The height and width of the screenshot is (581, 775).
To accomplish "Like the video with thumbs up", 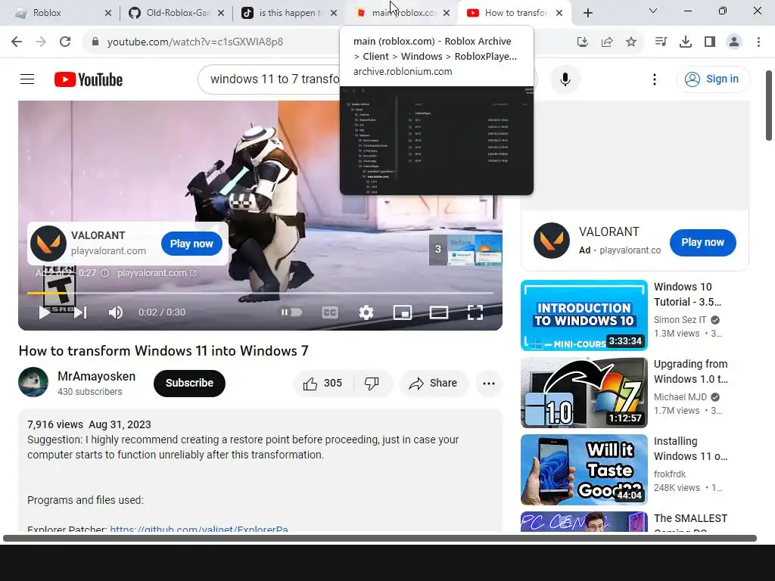I will tap(323, 384).
